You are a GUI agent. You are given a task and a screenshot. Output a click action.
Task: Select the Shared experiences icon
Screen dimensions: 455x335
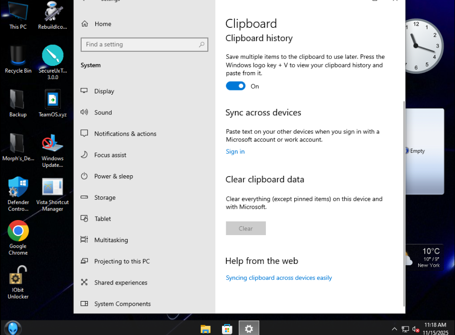click(x=84, y=283)
